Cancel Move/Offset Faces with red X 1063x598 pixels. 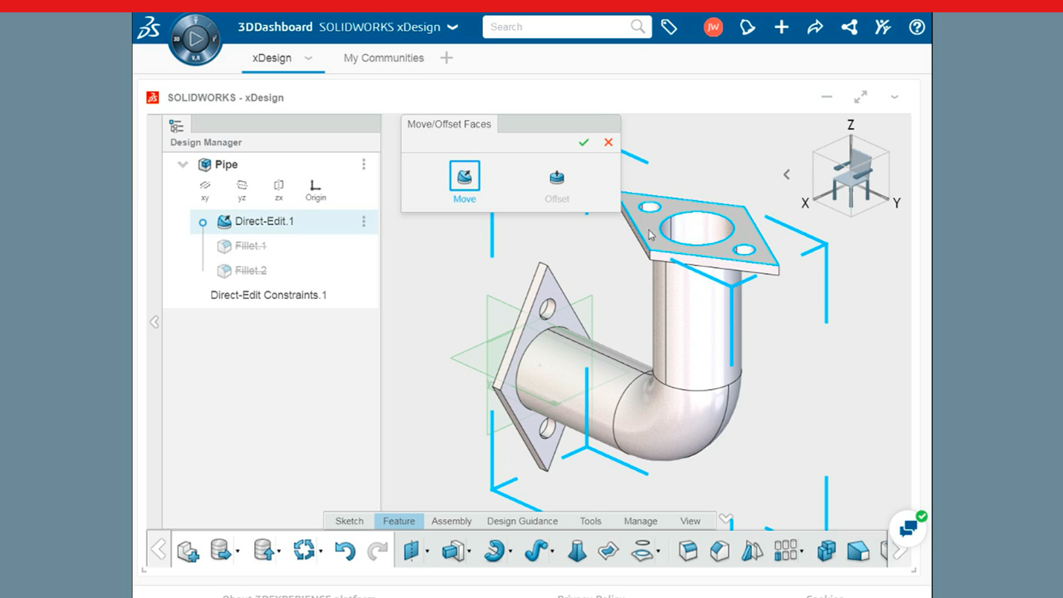click(608, 142)
